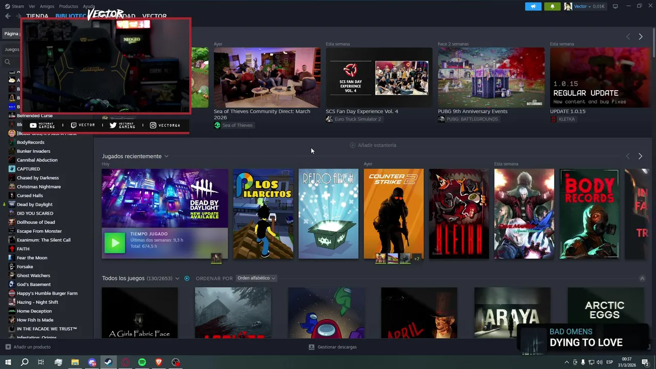This screenshot has width=656, height=369.
Task: Open Body Records game cover
Action: pos(589,214)
